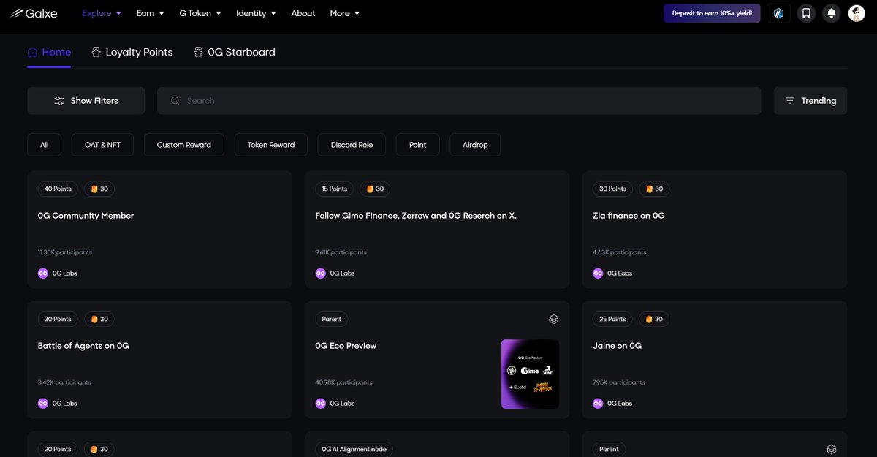This screenshot has width=877, height=457.
Task: Open the user profile avatar
Action: (857, 13)
